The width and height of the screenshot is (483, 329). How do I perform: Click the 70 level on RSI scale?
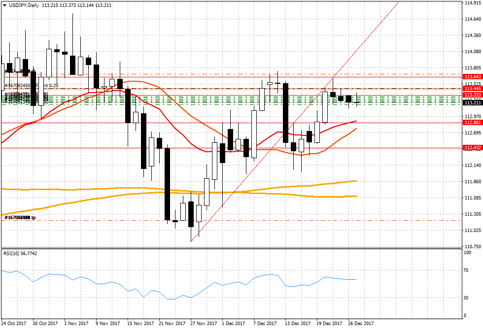(x=466, y=270)
